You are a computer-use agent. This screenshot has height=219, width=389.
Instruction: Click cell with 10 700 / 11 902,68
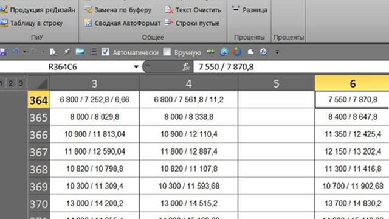click(353, 186)
